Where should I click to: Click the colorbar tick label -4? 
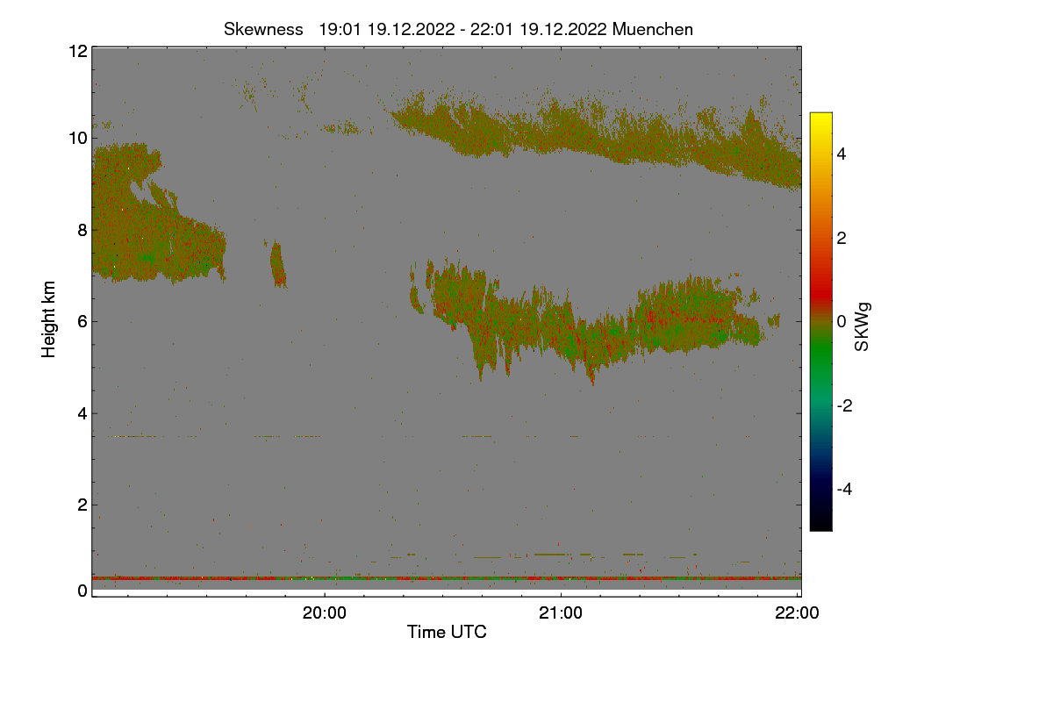tap(843, 489)
